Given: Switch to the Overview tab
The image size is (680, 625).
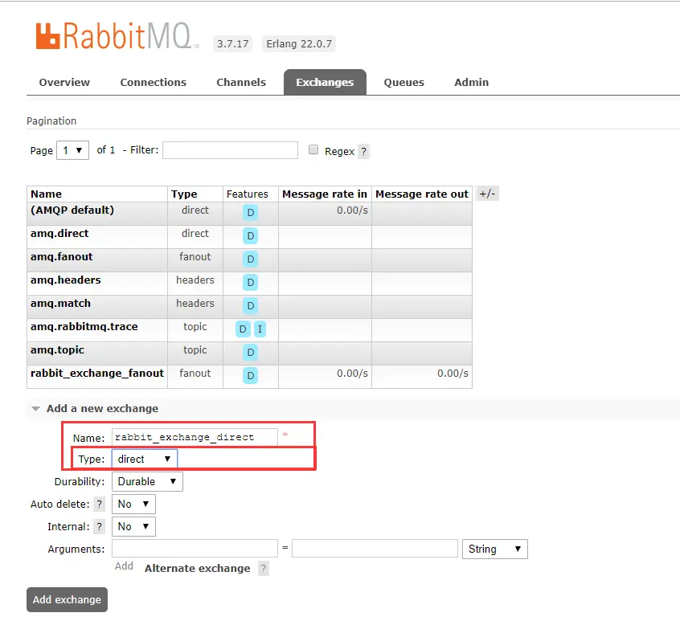Looking at the screenshot, I should coord(64,83).
